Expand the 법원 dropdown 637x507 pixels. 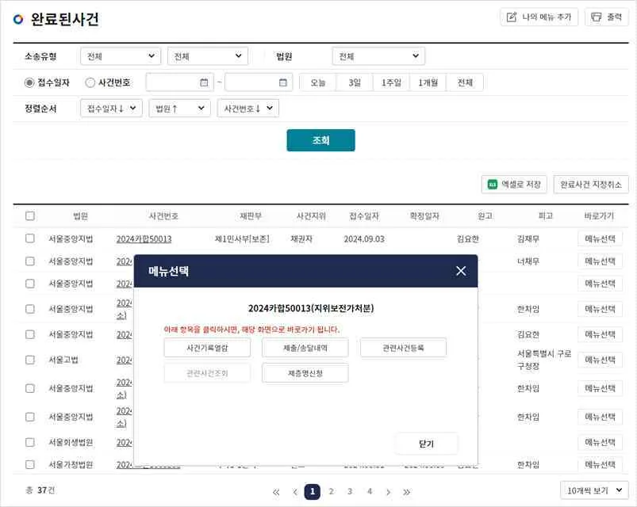coord(378,56)
